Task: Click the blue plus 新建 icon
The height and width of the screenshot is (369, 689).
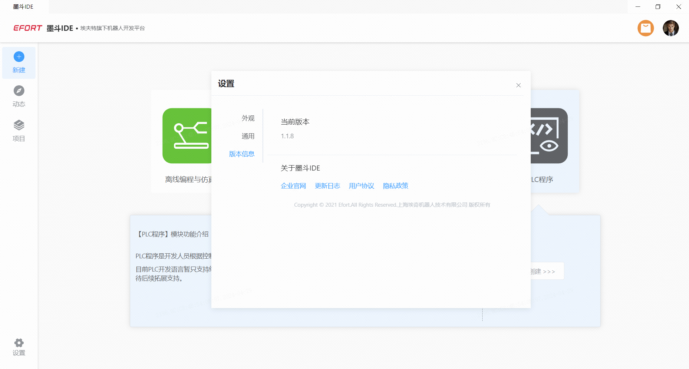Action: coord(19,57)
